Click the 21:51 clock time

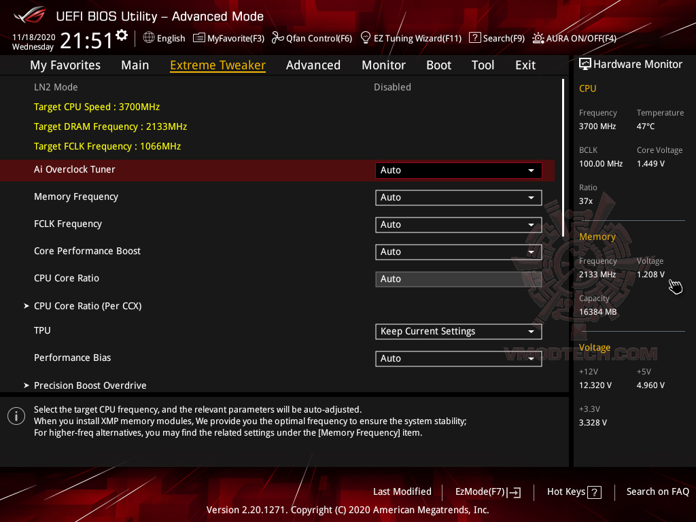tap(86, 40)
